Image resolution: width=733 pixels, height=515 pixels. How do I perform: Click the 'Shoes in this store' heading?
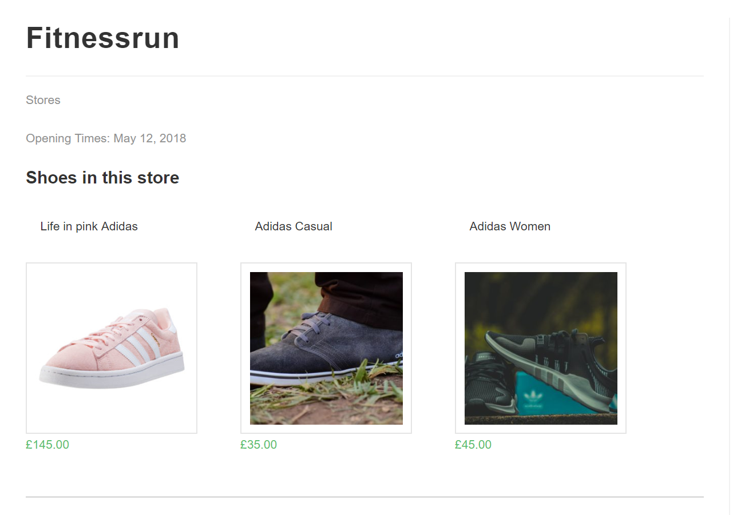pyautogui.click(x=102, y=178)
